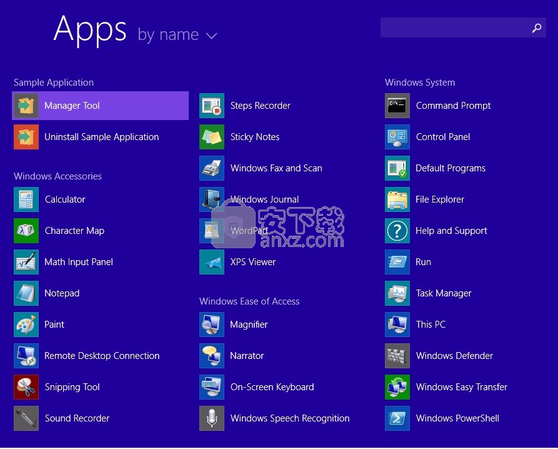Open On-Screen Keyboard icon
This screenshot has width=558, height=449.
[x=212, y=387]
